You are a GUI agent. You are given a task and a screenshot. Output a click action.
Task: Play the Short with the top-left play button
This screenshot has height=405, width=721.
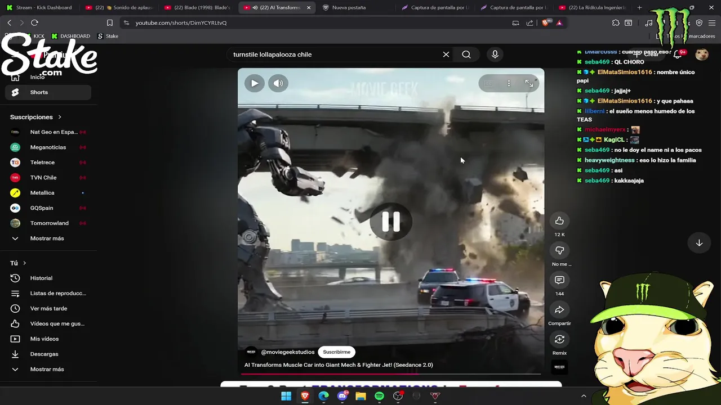[255, 83]
